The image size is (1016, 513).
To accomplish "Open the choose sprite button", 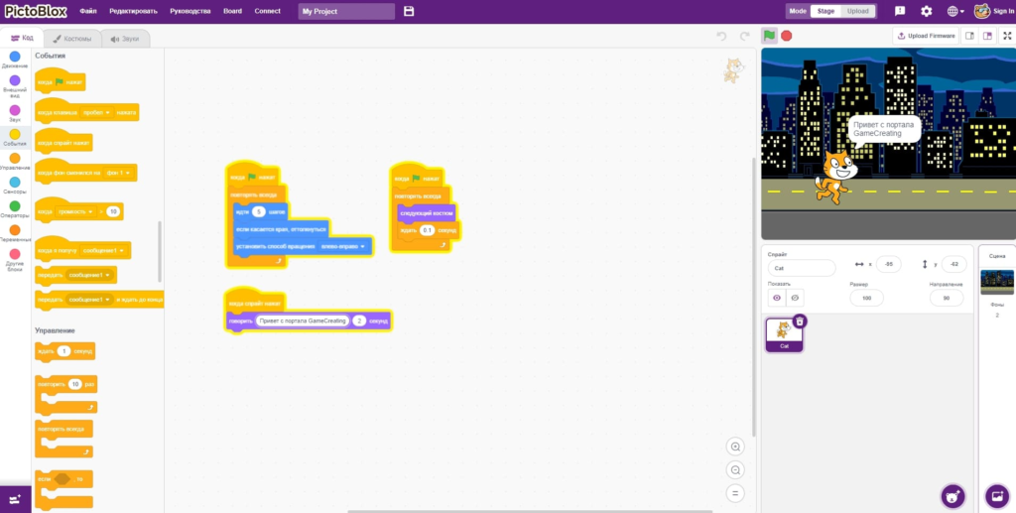I will pos(953,495).
